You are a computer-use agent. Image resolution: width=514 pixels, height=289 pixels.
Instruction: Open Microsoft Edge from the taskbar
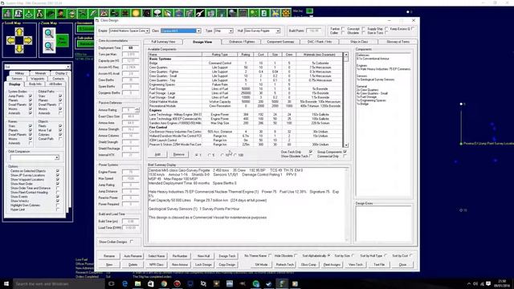pyautogui.click(x=124, y=283)
